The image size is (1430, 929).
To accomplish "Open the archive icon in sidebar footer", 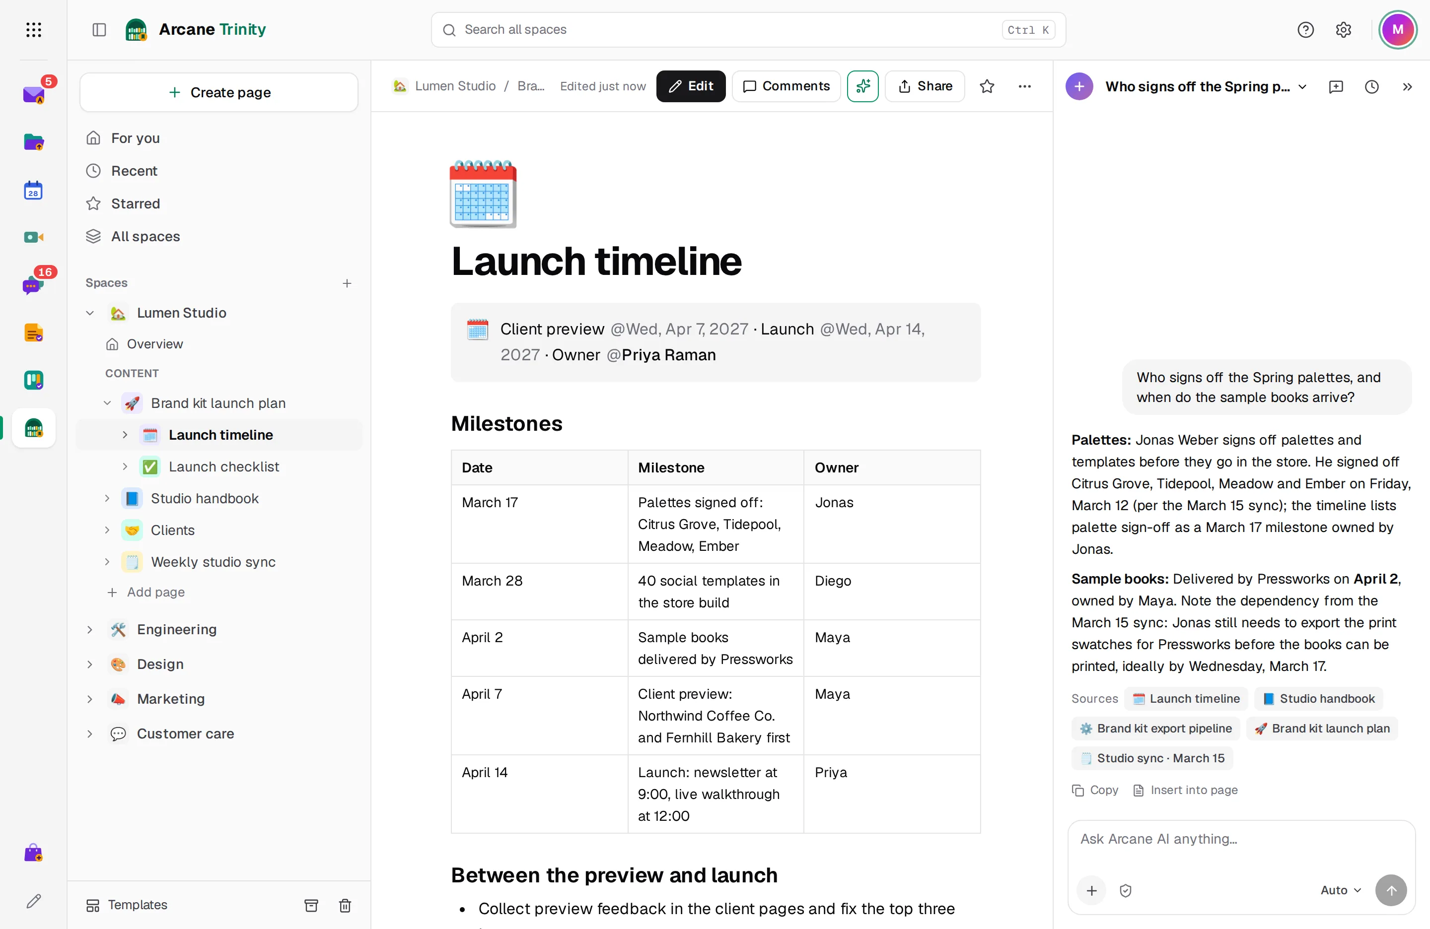I will click(311, 905).
